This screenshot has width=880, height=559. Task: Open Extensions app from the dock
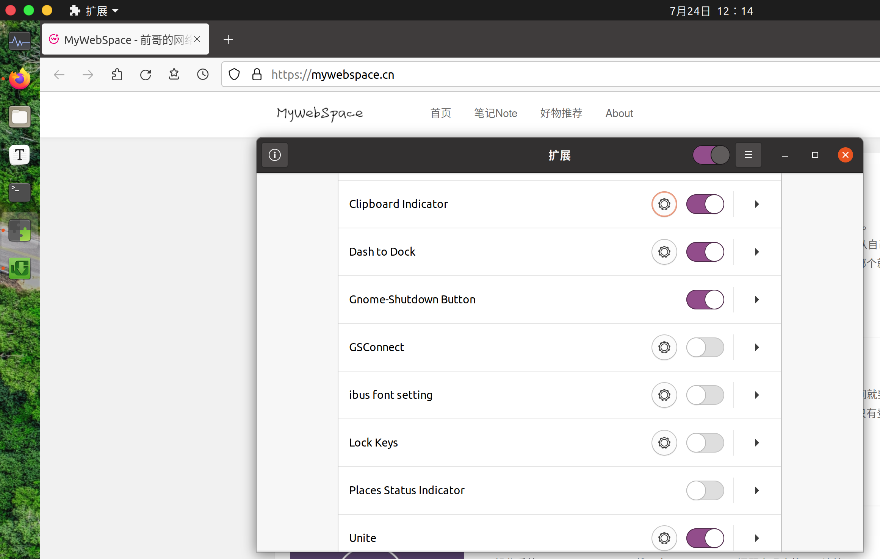[20, 230]
